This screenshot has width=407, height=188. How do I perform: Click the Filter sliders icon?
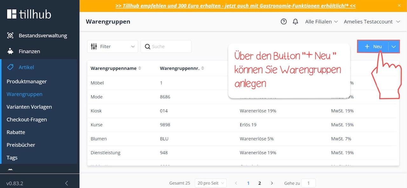pos(94,46)
